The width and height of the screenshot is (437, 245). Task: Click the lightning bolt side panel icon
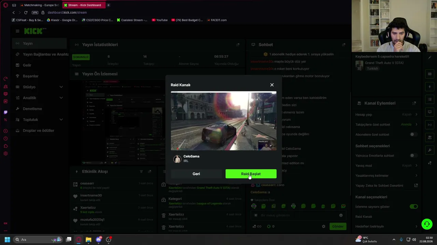(430, 87)
